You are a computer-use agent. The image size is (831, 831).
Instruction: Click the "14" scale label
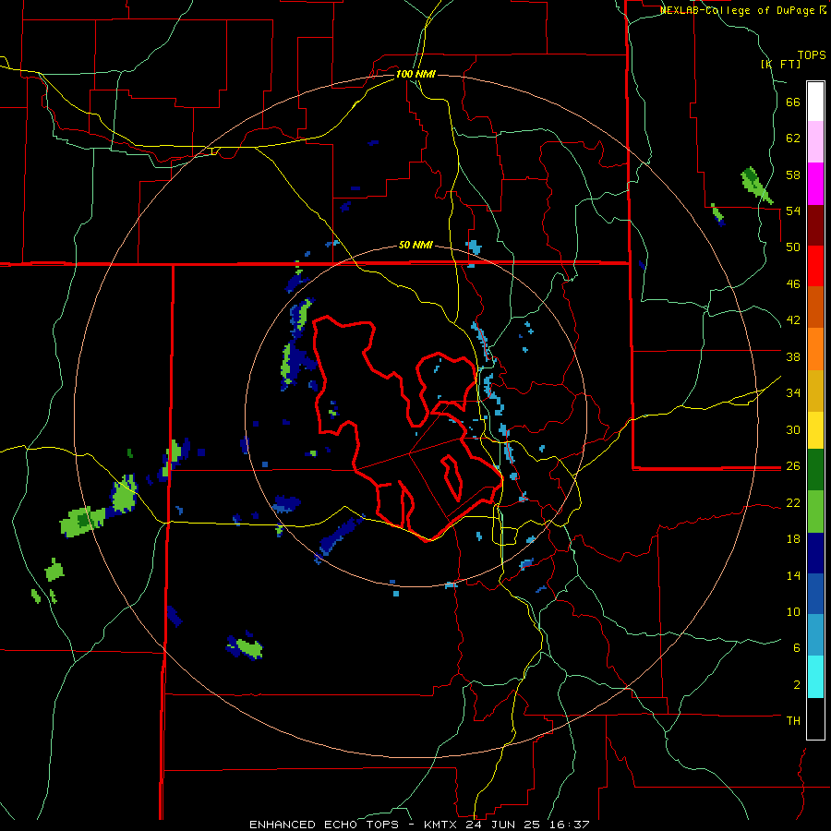(793, 575)
